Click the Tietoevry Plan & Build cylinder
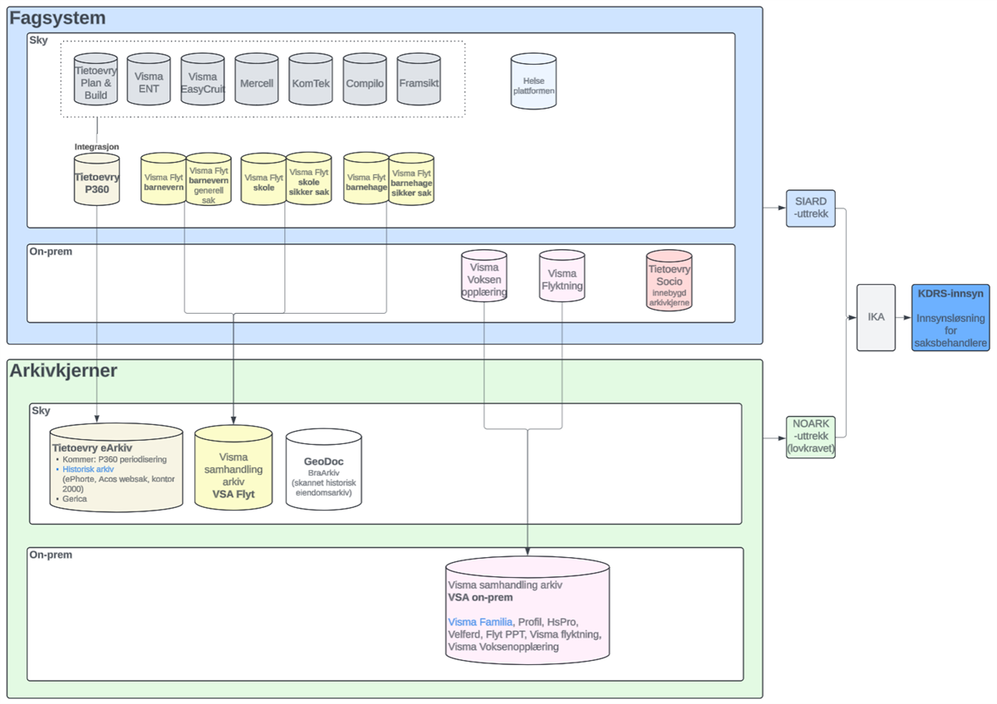This screenshot has width=997, height=704. point(96,80)
